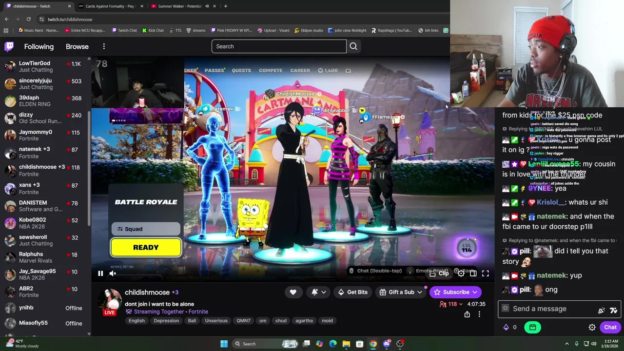The image size is (624, 351).
Task: Expand the 118 viewer count chevron
Action: point(461,304)
